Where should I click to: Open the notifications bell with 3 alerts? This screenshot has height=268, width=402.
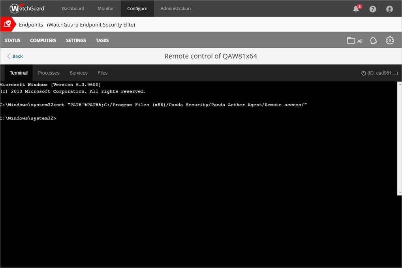tap(357, 8)
